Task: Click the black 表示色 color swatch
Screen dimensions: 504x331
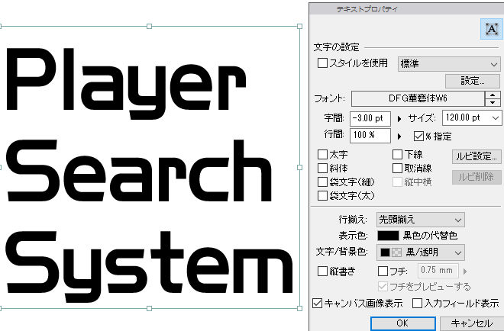Action: 388,236
